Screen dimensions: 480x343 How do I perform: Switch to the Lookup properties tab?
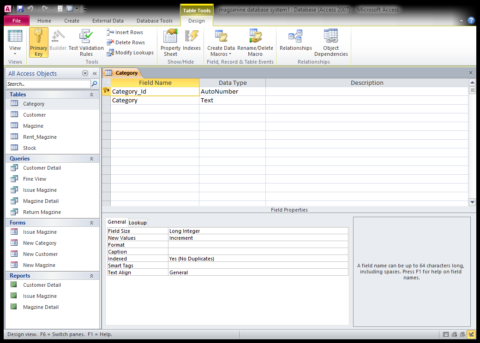138,222
